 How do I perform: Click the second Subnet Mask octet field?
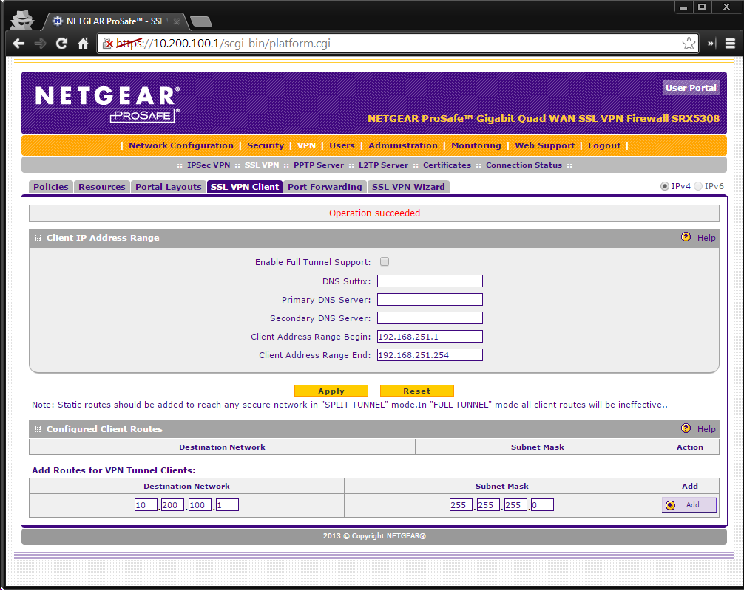pyautogui.click(x=488, y=504)
